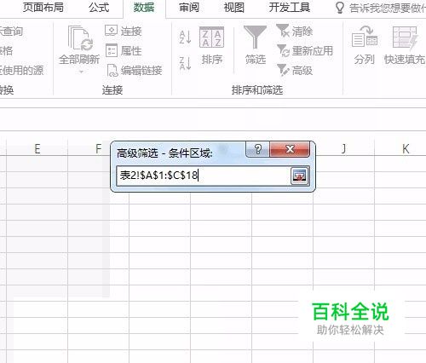
Task: Open 属性 properties button
Action: coord(124,51)
